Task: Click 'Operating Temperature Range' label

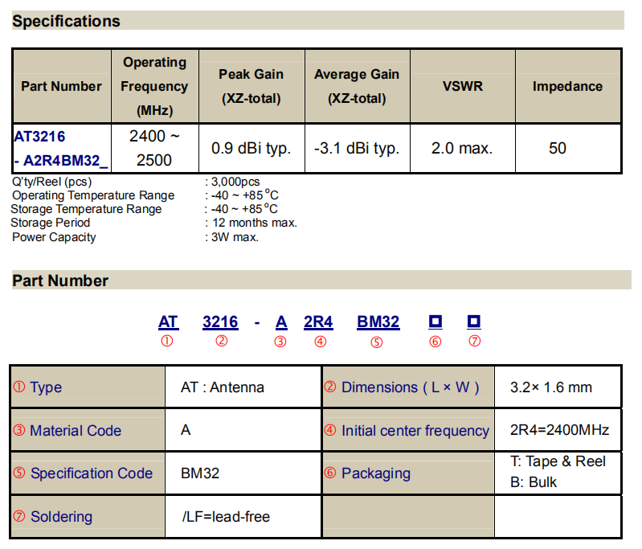Action: [93, 195]
